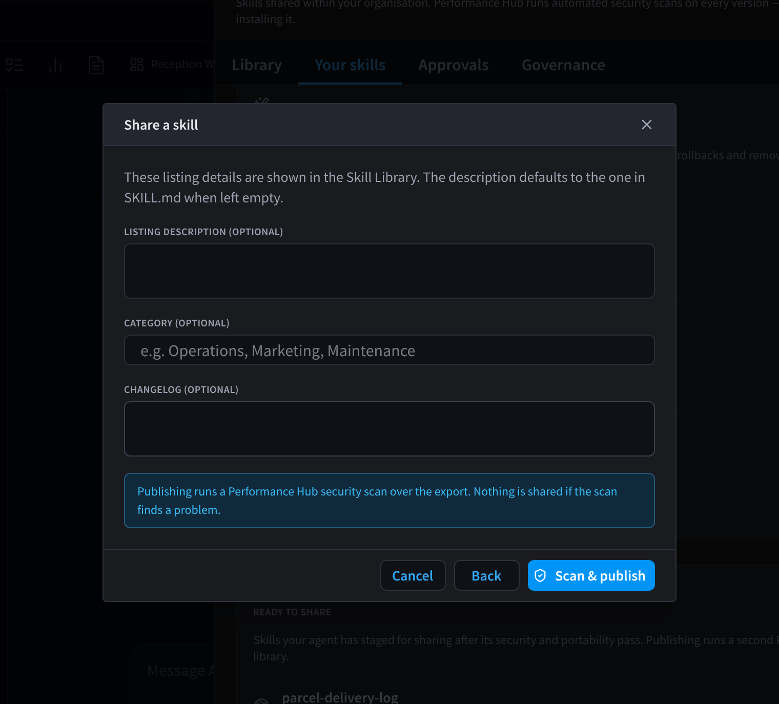Click the grid icon beside Reception workspace
This screenshot has width=779, height=704.
pyautogui.click(x=137, y=65)
